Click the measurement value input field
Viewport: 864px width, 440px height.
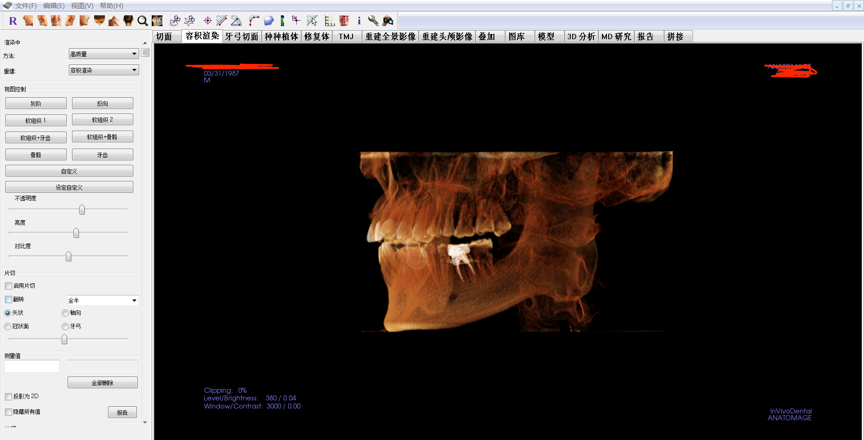tap(32, 366)
